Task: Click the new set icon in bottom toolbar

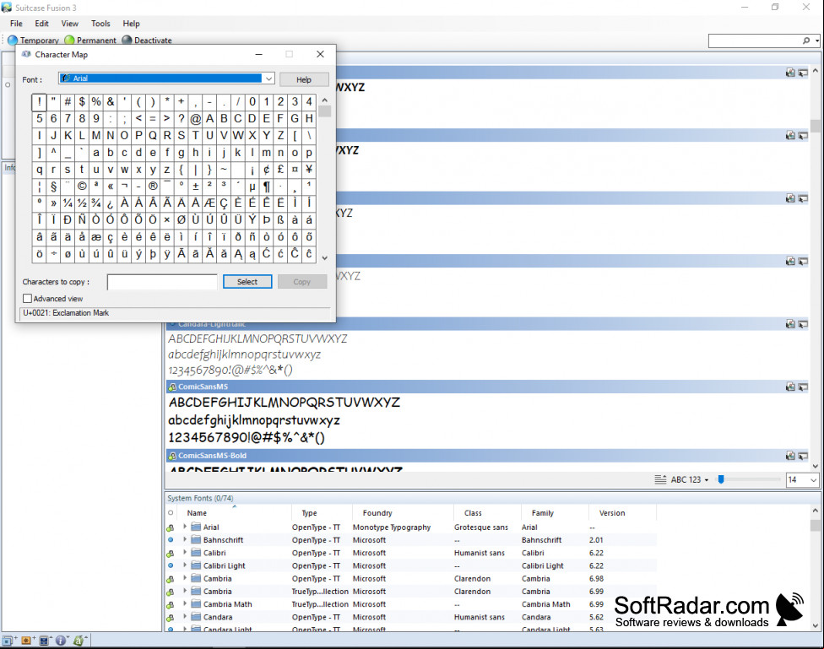Action: pos(8,641)
